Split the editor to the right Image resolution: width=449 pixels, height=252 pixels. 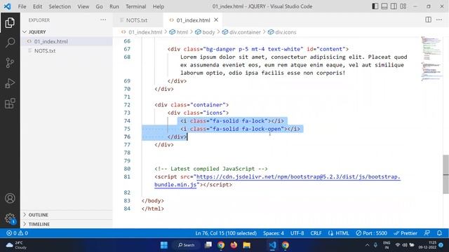pyautogui.click(x=428, y=20)
